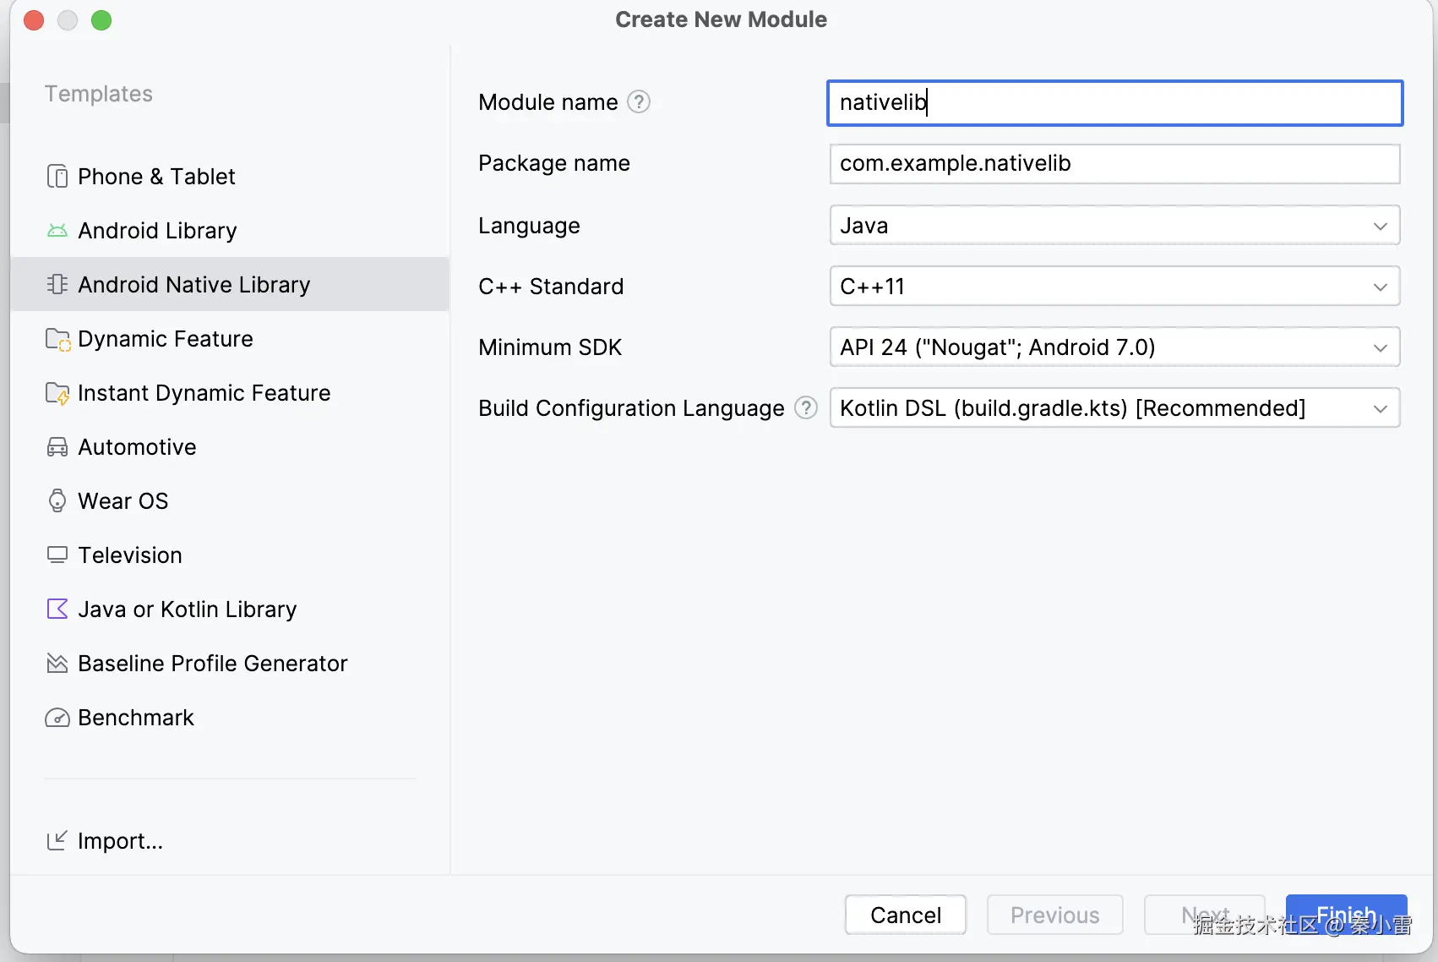This screenshot has height=962, width=1438.
Task: Open the Language dropdown showing Java
Action: (1114, 226)
